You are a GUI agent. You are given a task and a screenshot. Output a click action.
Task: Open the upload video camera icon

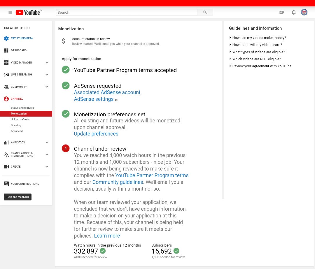click(282, 12)
